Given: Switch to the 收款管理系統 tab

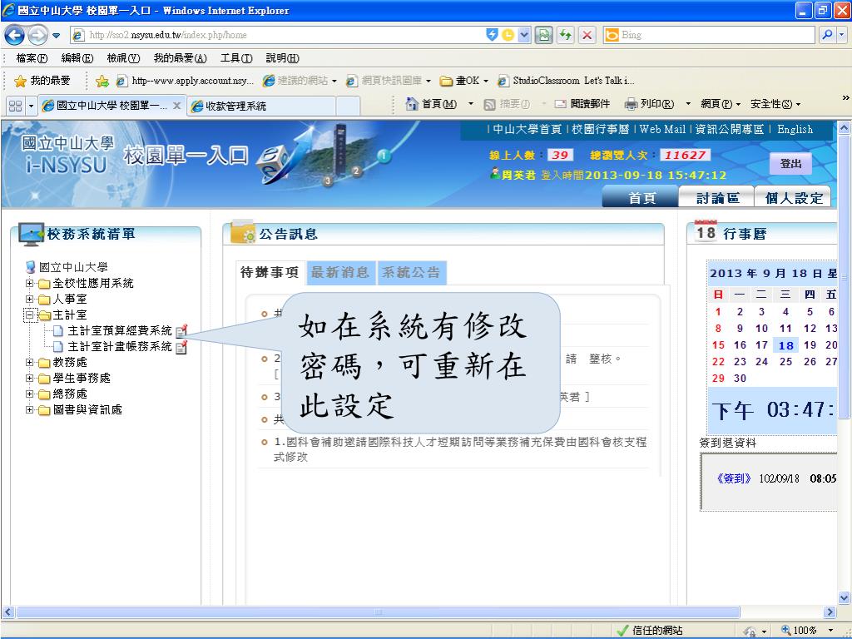Looking at the screenshot, I should (x=260, y=106).
